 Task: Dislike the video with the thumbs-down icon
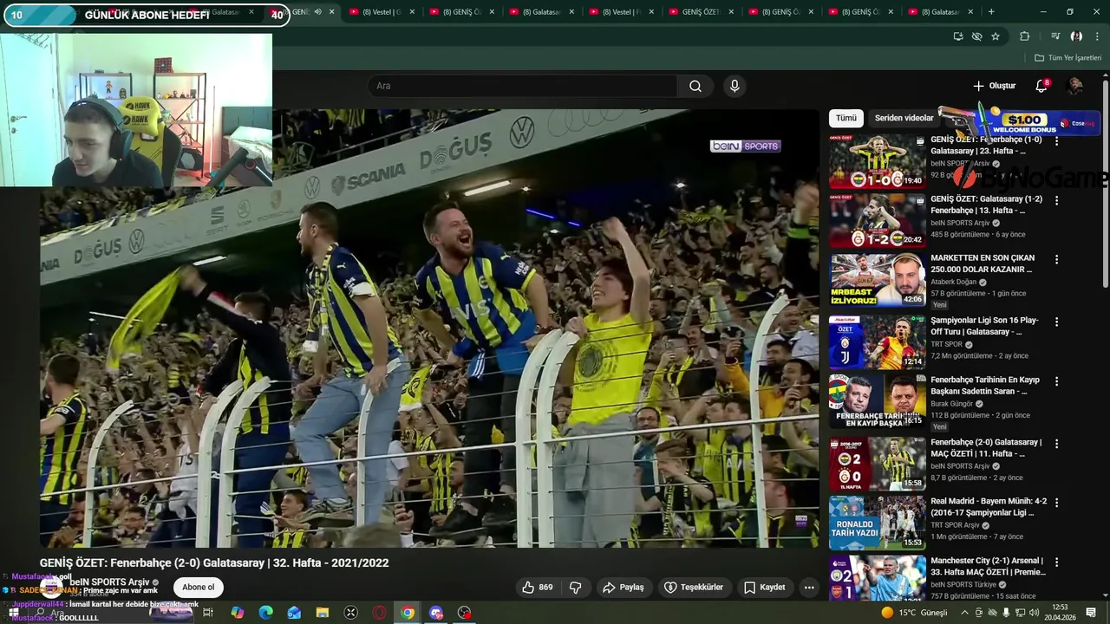click(575, 587)
